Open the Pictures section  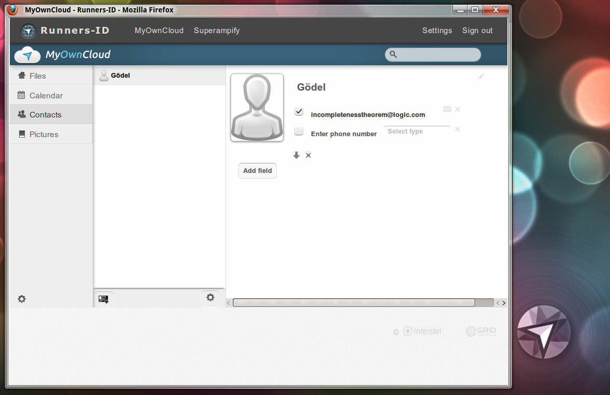51,134
